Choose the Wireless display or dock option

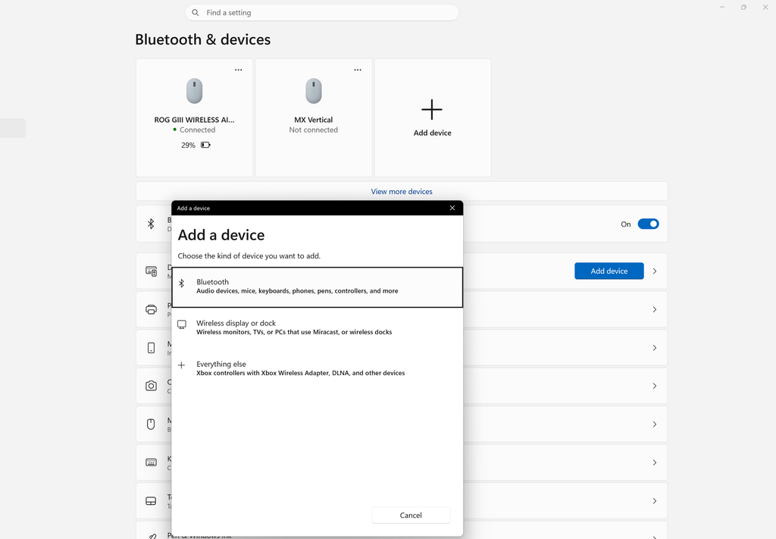pos(318,327)
